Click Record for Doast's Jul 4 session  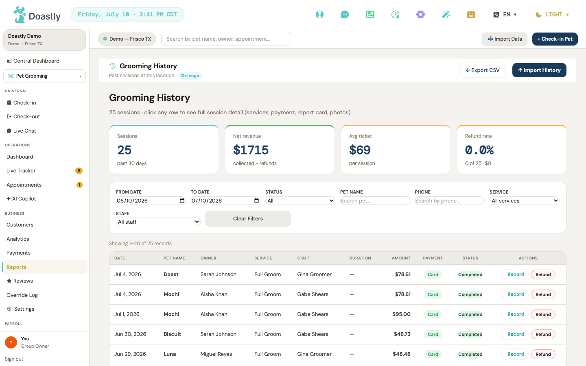515,274
